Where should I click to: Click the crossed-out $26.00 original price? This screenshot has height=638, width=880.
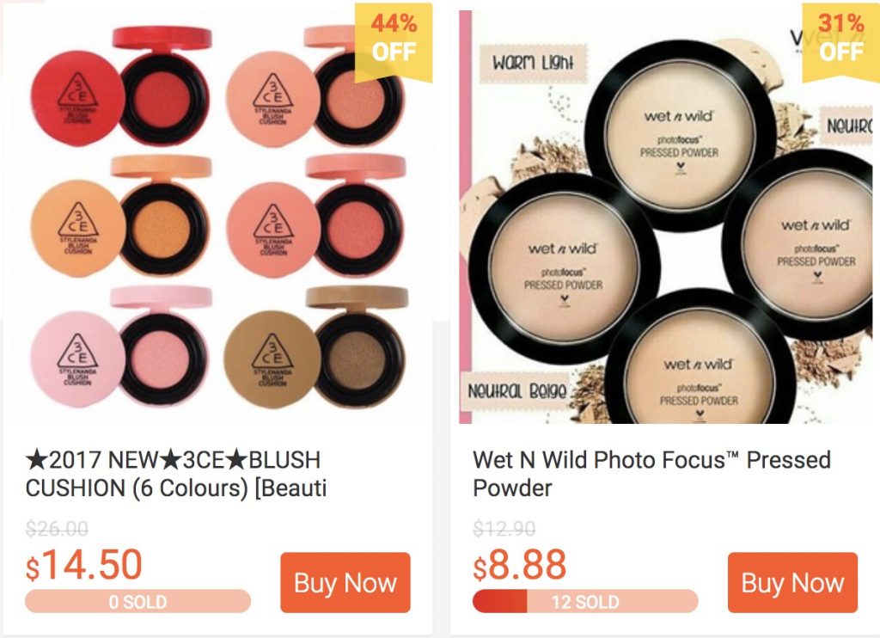(x=57, y=529)
